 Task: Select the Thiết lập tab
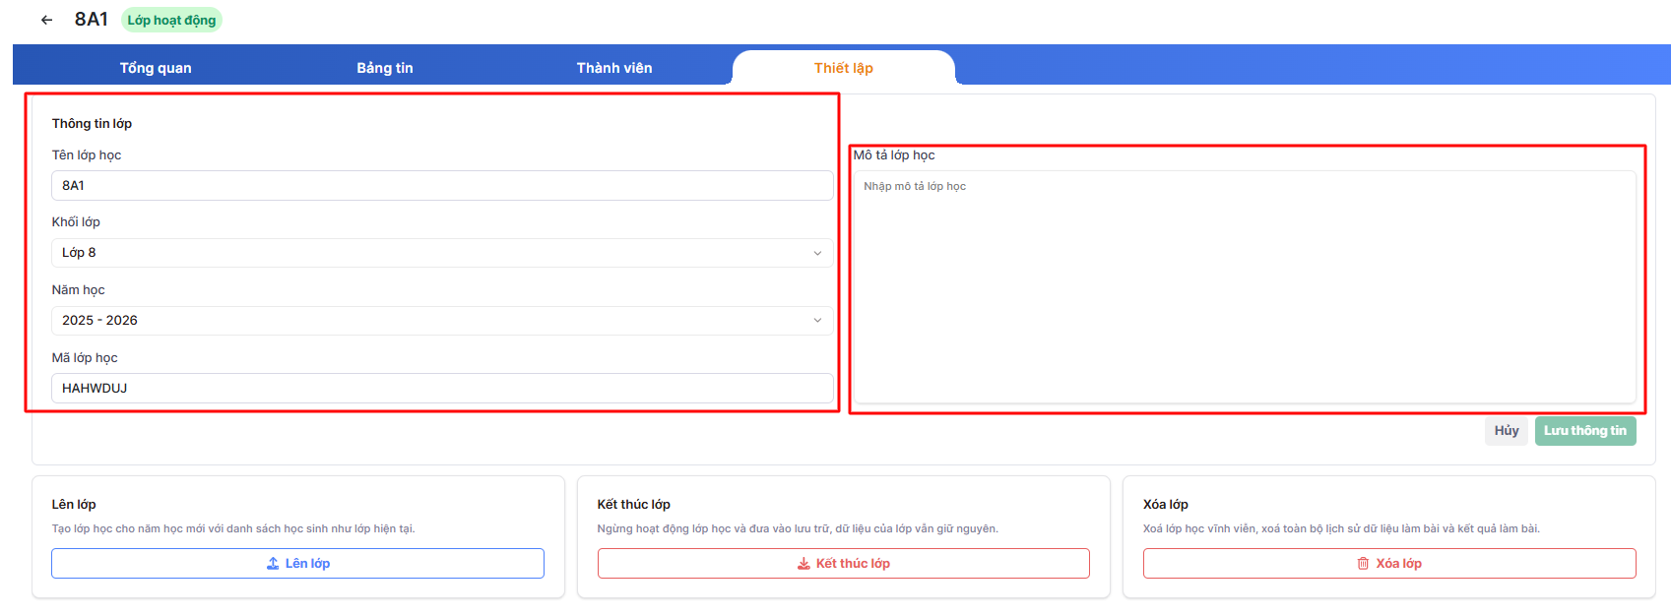[x=843, y=68]
